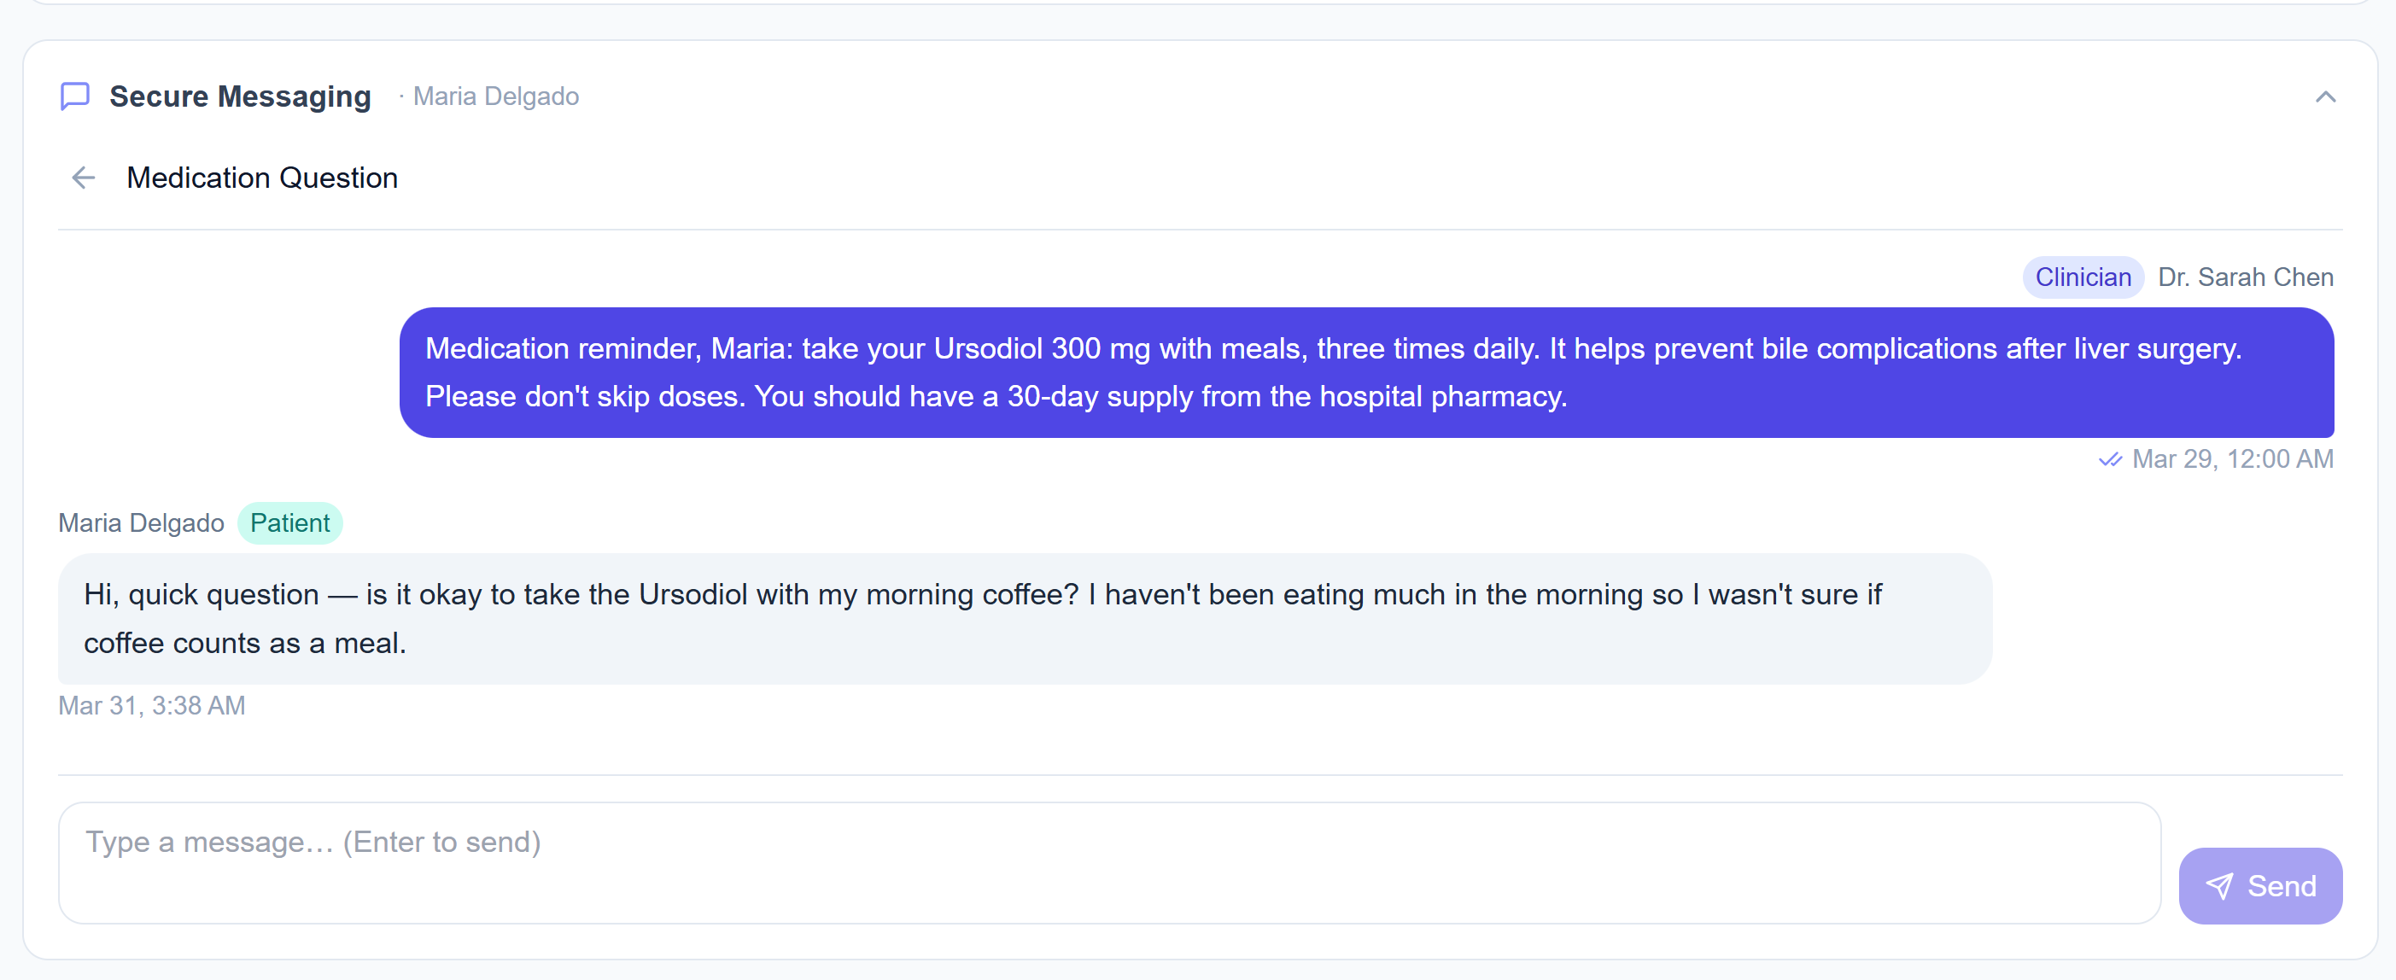
Task: Click the Mar 31 timestamp
Action: [x=152, y=705]
